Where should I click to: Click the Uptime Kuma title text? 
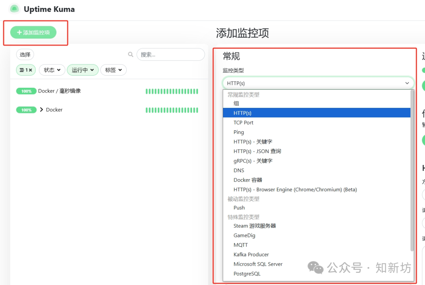49,9
